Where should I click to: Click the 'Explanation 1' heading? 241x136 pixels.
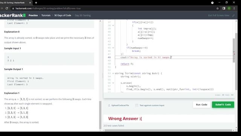tap(12, 93)
